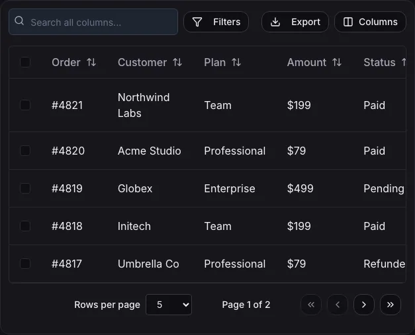Screen dimensions: 415x335
Task: Select the checkbox for order #4818
Action: (25, 226)
